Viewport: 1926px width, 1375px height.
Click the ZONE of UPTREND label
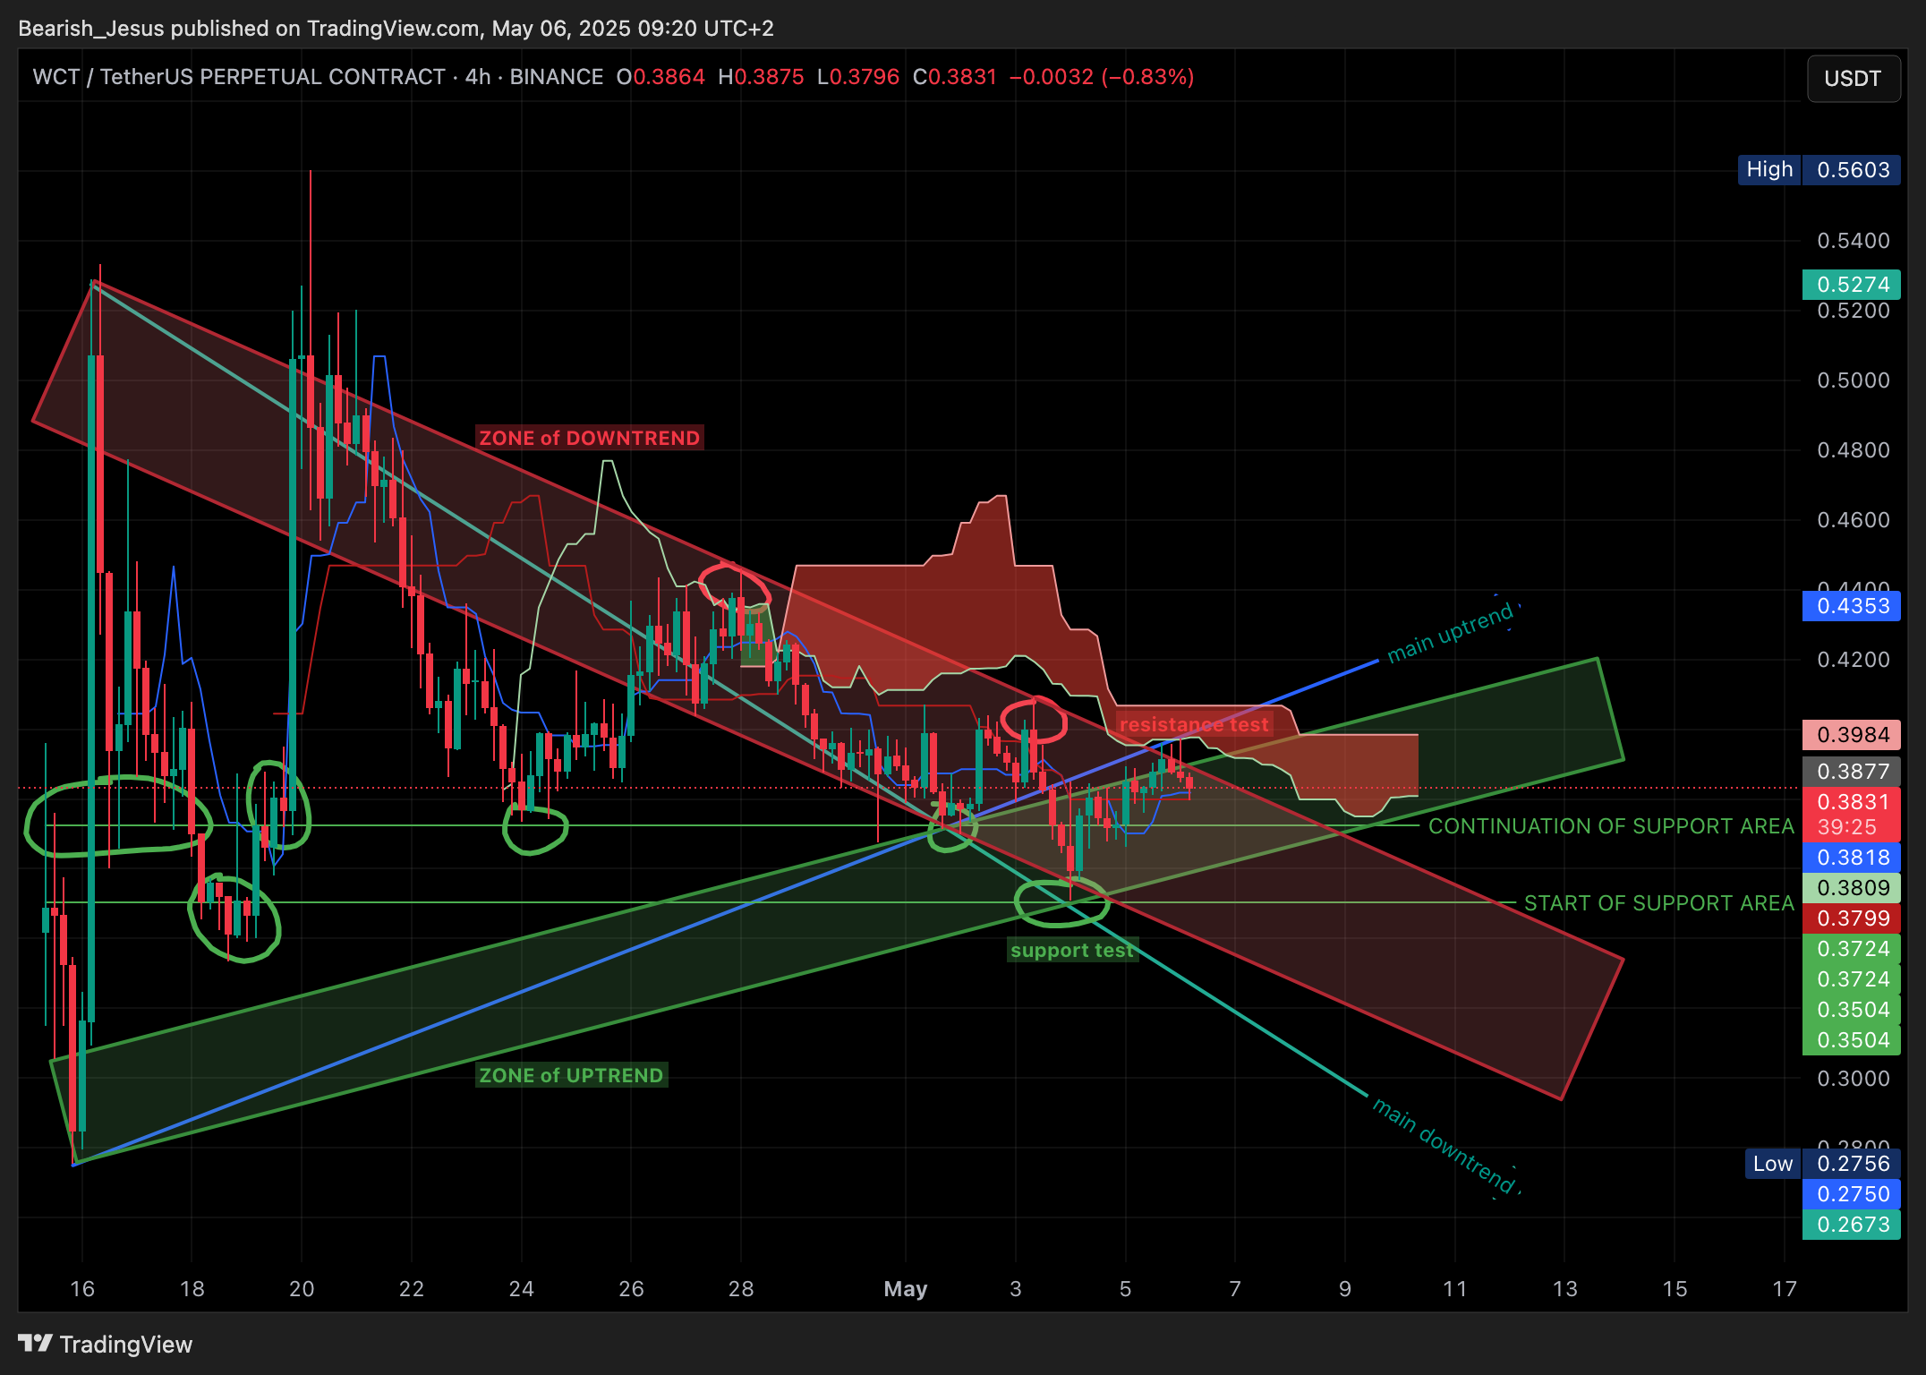tap(571, 1075)
